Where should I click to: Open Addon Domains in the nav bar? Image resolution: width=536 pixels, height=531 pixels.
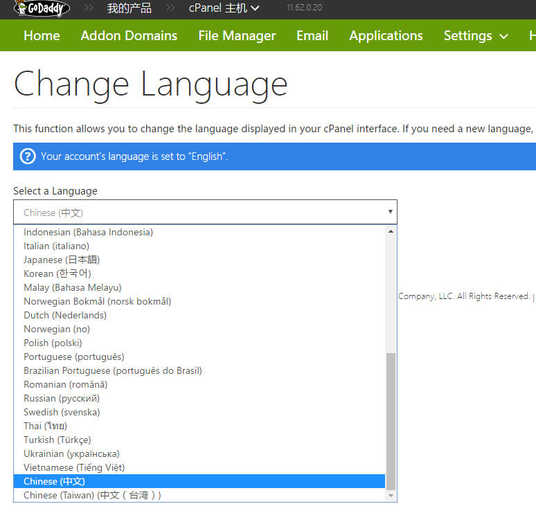[129, 35]
